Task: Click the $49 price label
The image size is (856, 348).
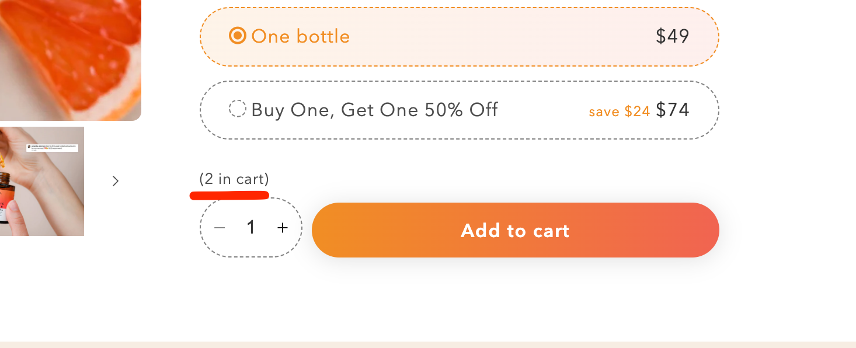Action: [672, 36]
